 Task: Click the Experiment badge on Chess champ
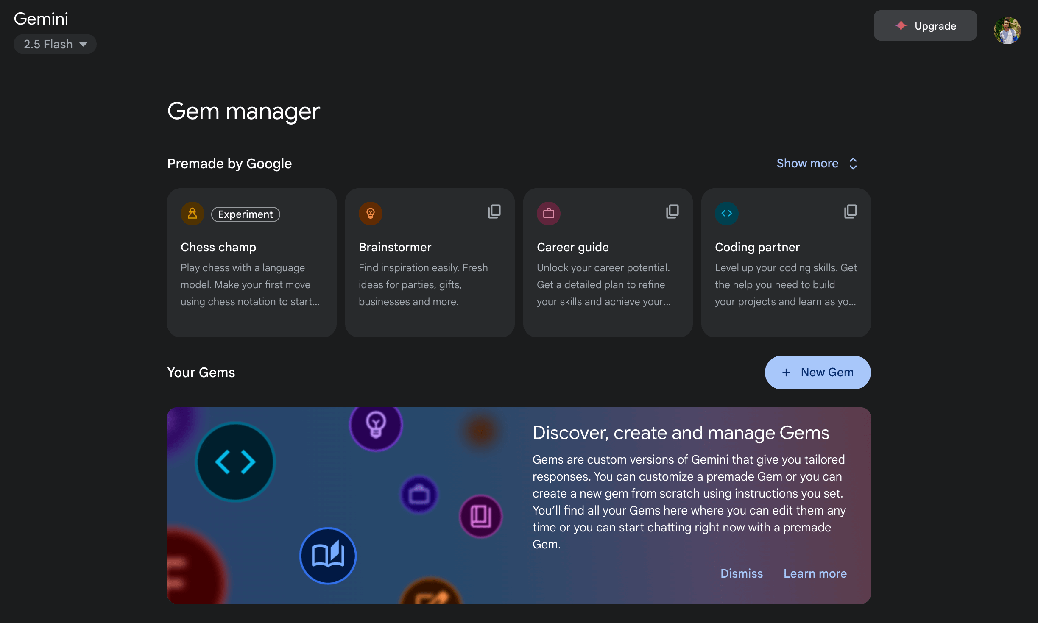point(246,214)
